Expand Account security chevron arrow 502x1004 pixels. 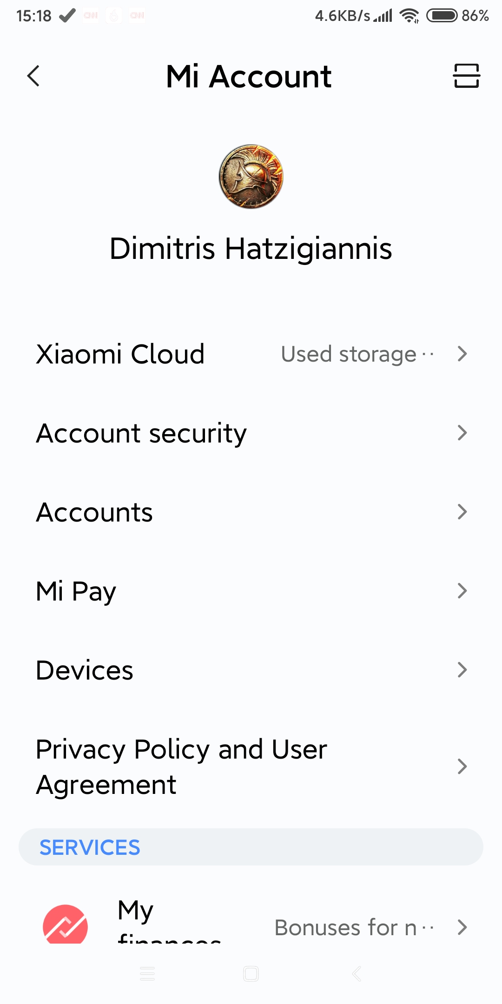(x=462, y=433)
